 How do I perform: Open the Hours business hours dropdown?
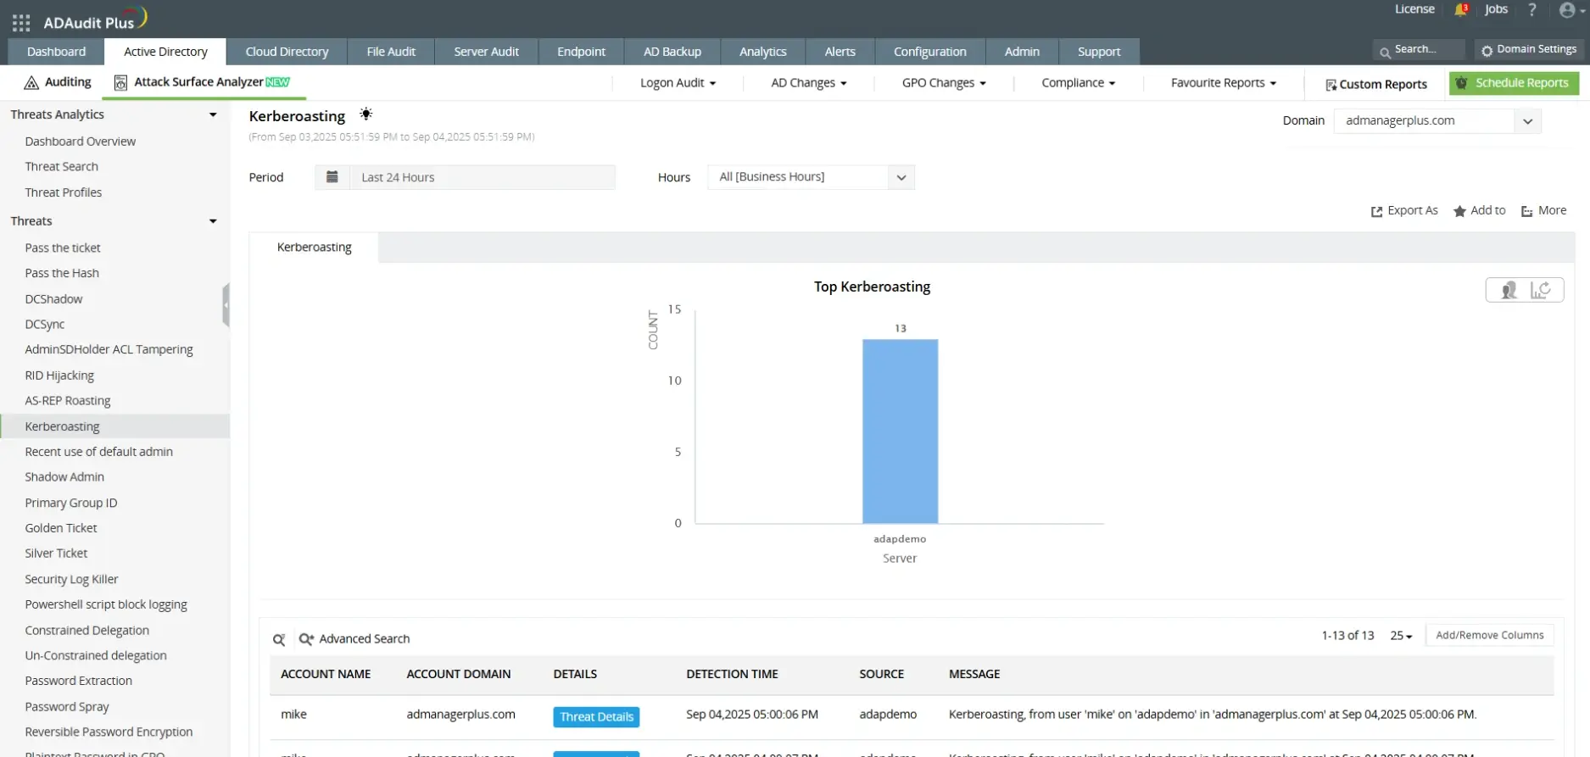coord(811,177)
